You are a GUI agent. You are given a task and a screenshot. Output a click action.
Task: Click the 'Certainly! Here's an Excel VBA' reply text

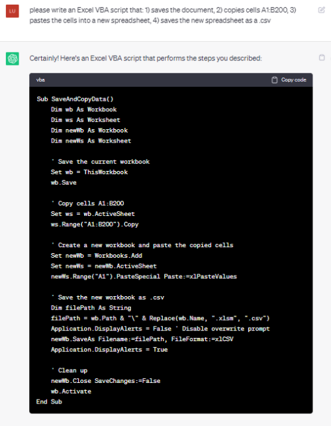click(146, 58)
